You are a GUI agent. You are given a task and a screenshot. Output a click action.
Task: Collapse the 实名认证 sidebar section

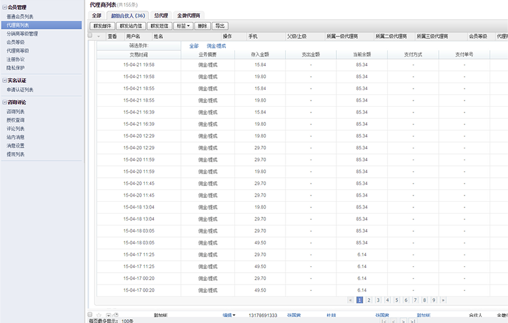pos(3,80)
